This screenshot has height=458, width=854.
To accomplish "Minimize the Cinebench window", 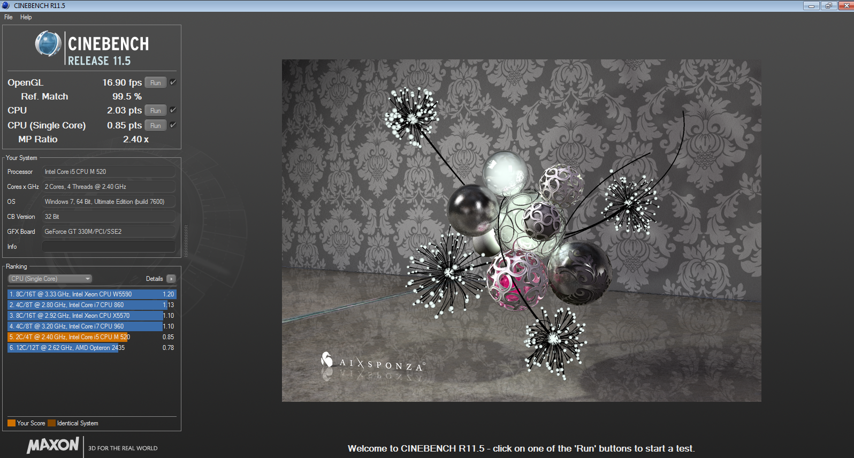I will (x=811, y=5).
